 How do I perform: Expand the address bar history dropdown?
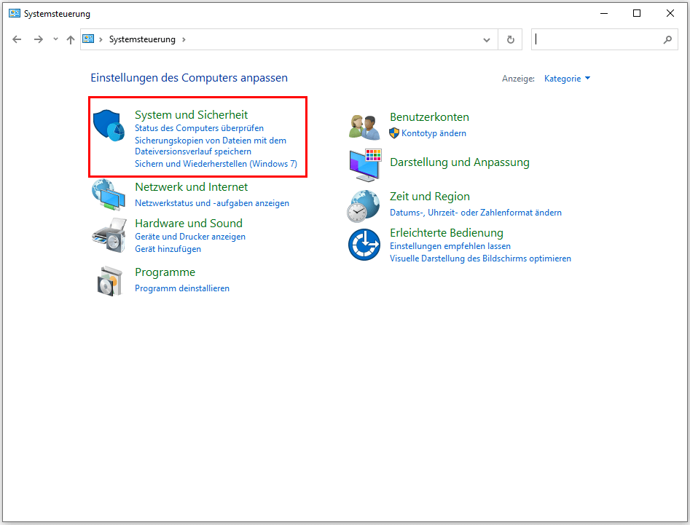pyautogui.click(x=487, y=40)
